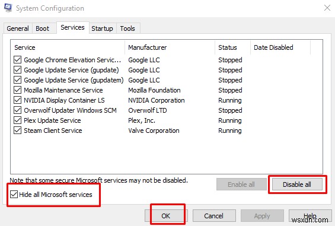Uncheck Overwolf Updater Windows SCM checkbox

(17, 110)
